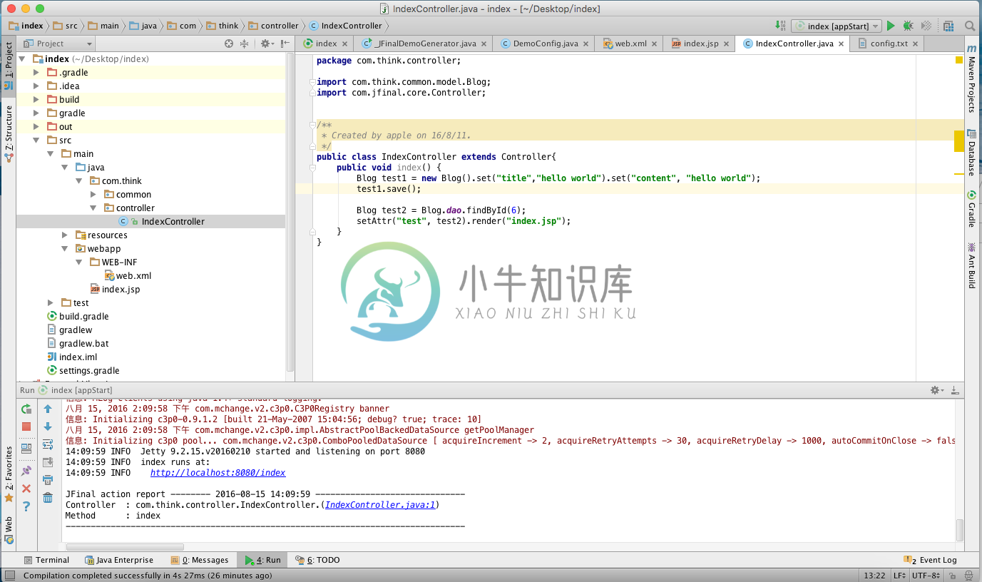Click the LF line separator selector
Viewport: 982px width, 582px height.
click(x=899, y=576)
